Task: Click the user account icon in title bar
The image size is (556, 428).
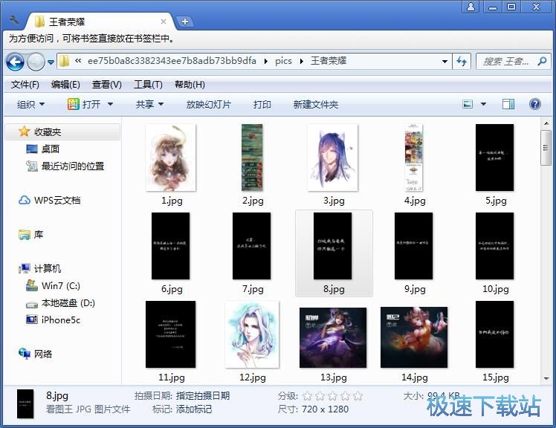Action: [x=471, y=7]
